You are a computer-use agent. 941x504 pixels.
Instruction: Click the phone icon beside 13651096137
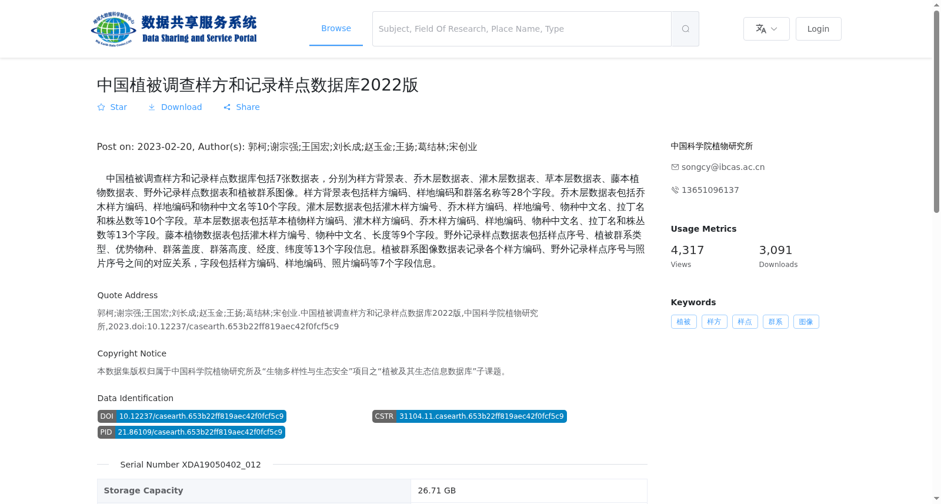click(x=675, y=190)
